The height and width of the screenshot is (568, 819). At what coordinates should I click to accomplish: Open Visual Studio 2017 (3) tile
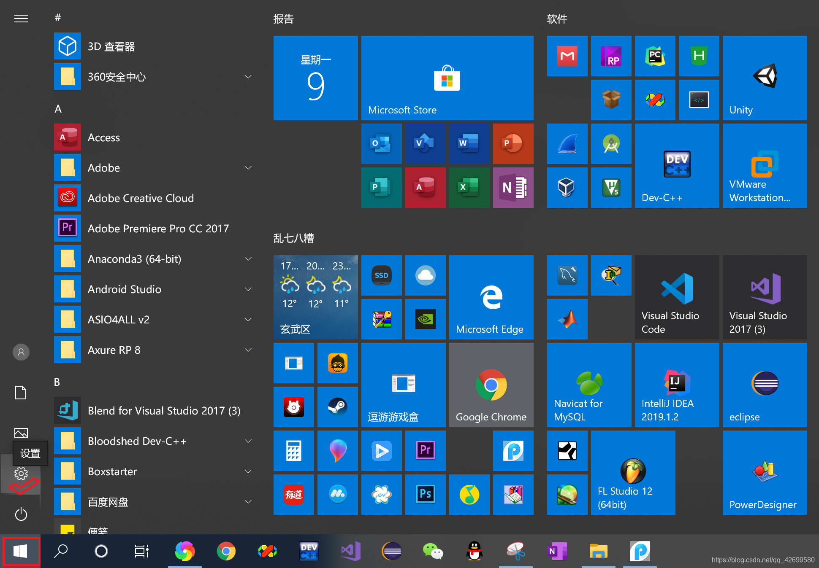765,297
